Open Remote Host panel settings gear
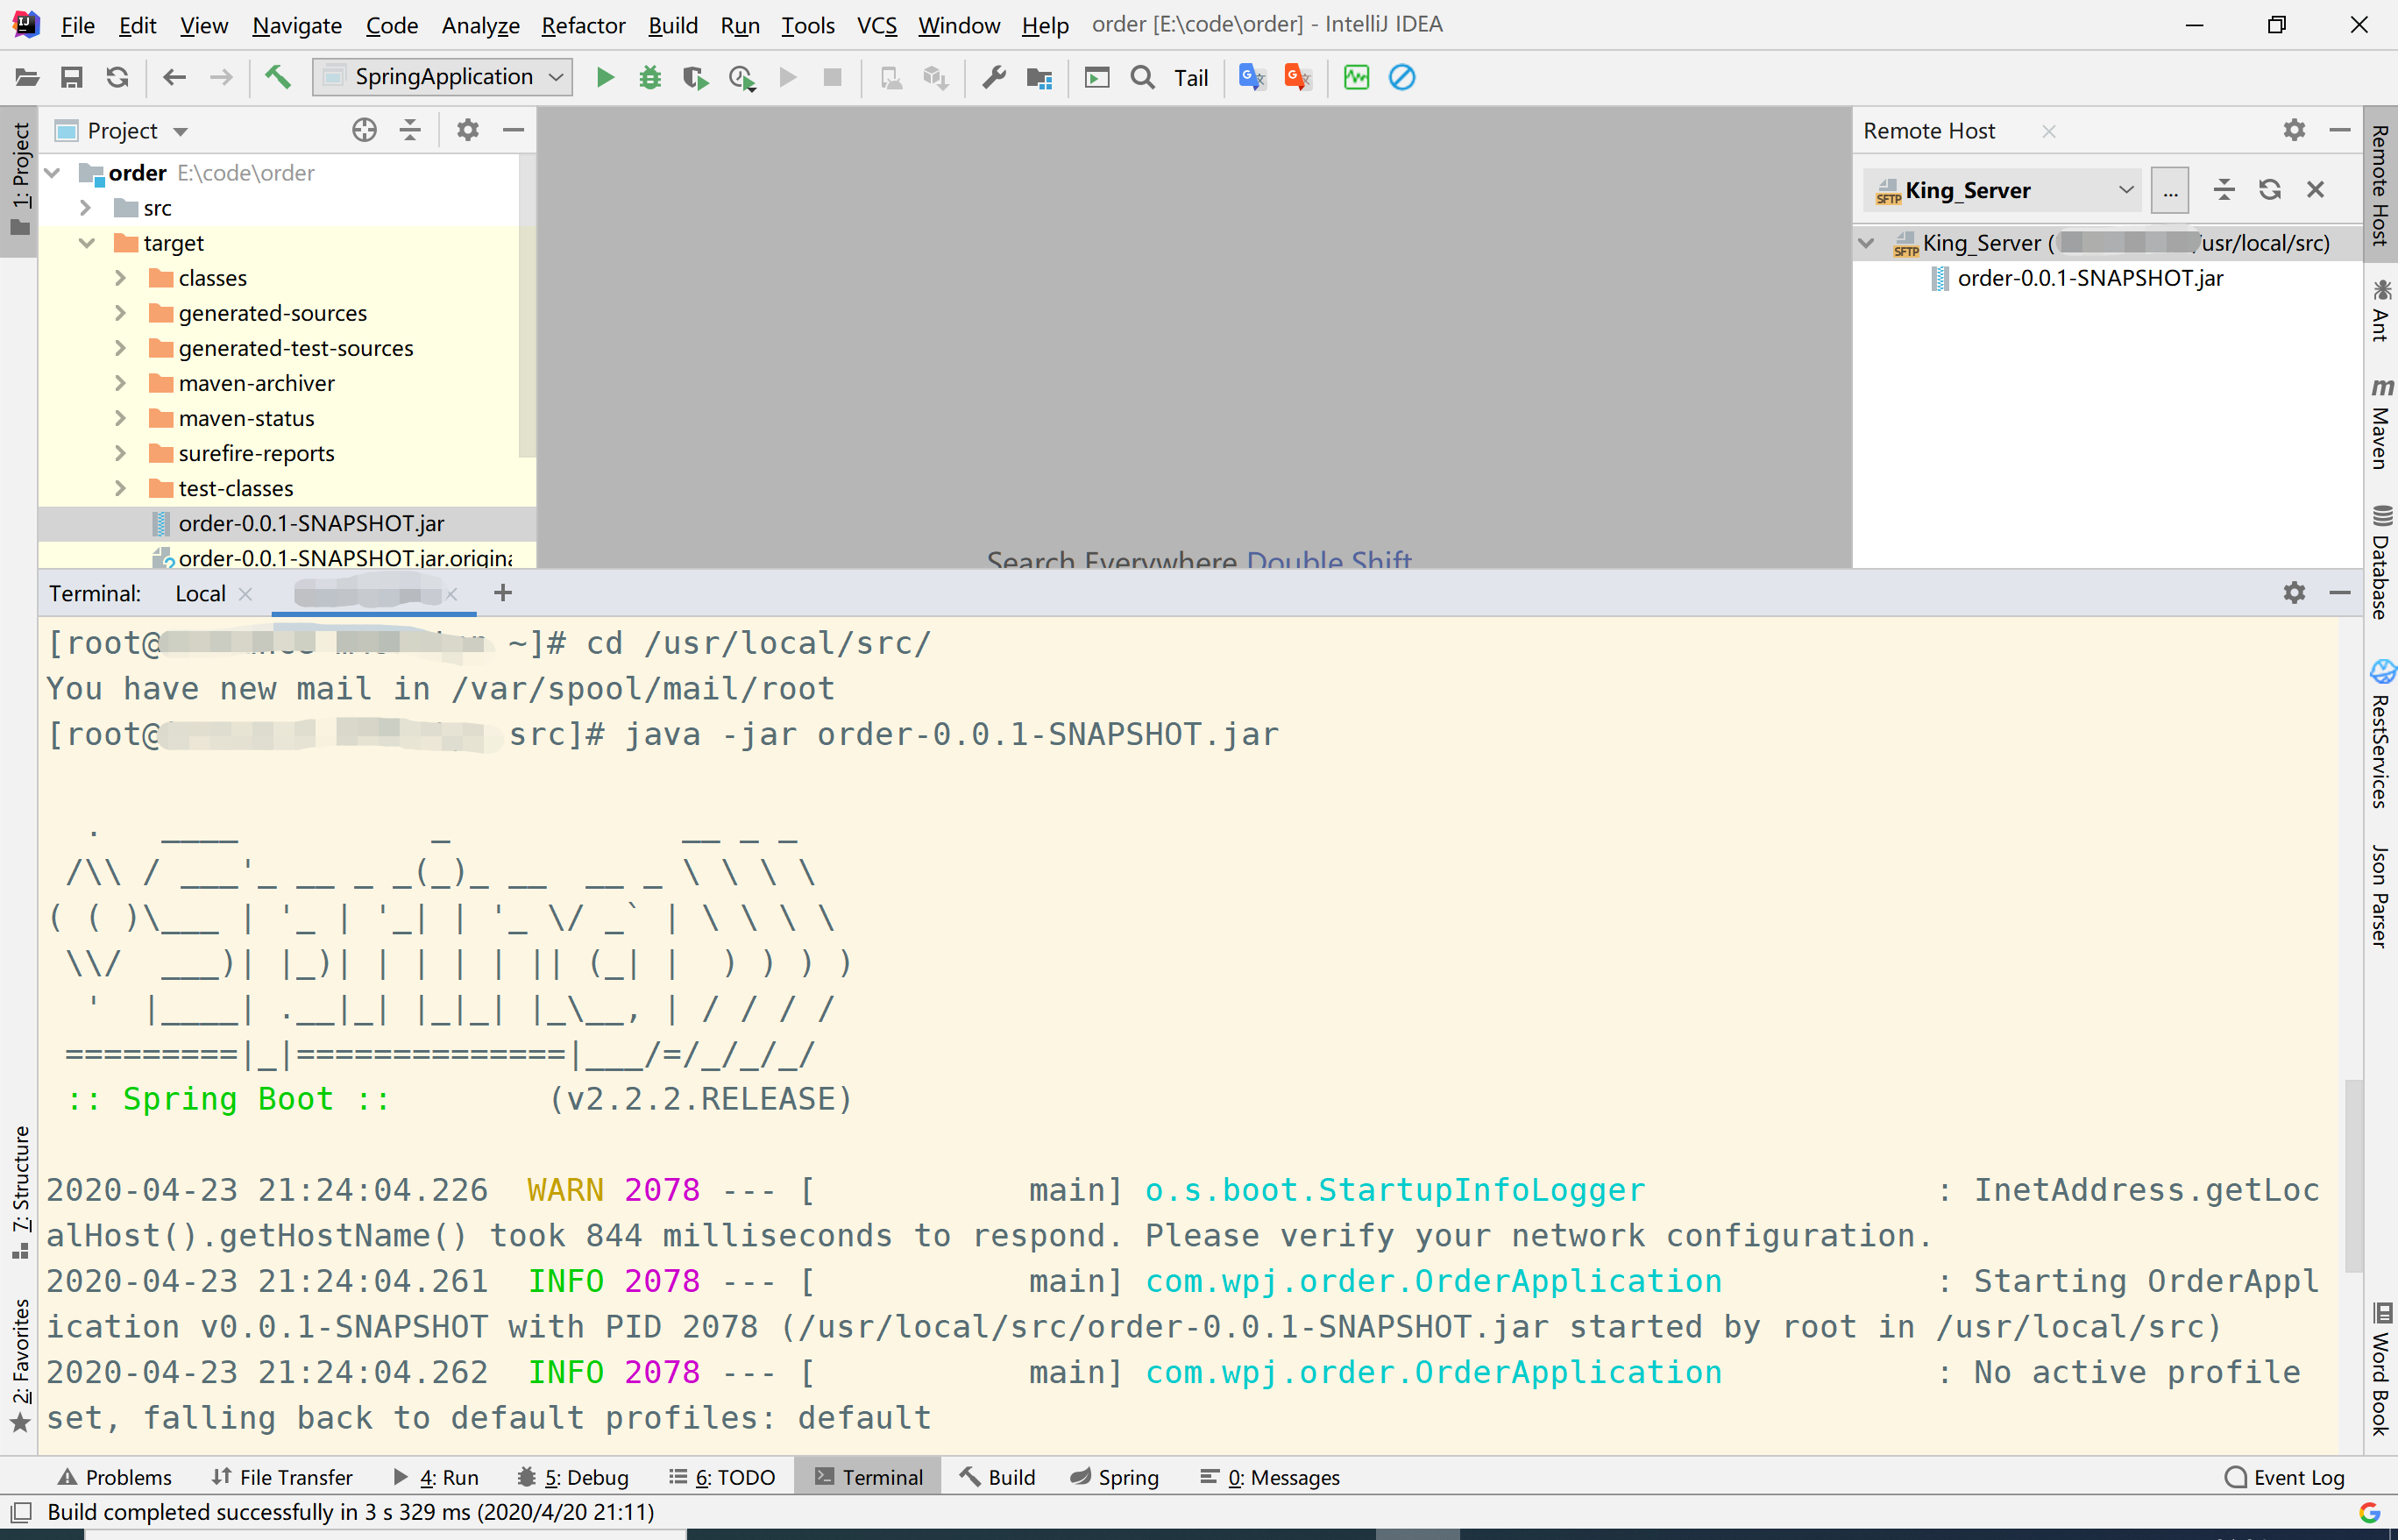This screenshot has height=1540, width=2398. click(x=2294, y=130)
